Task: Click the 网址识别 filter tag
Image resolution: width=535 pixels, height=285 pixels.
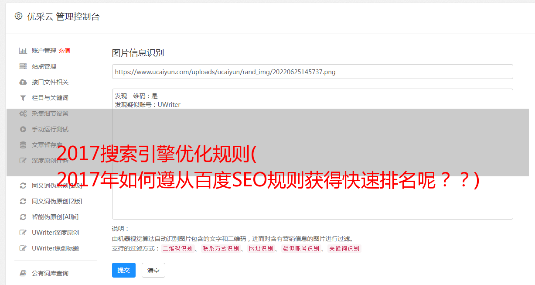Action: tap(261, 248)
